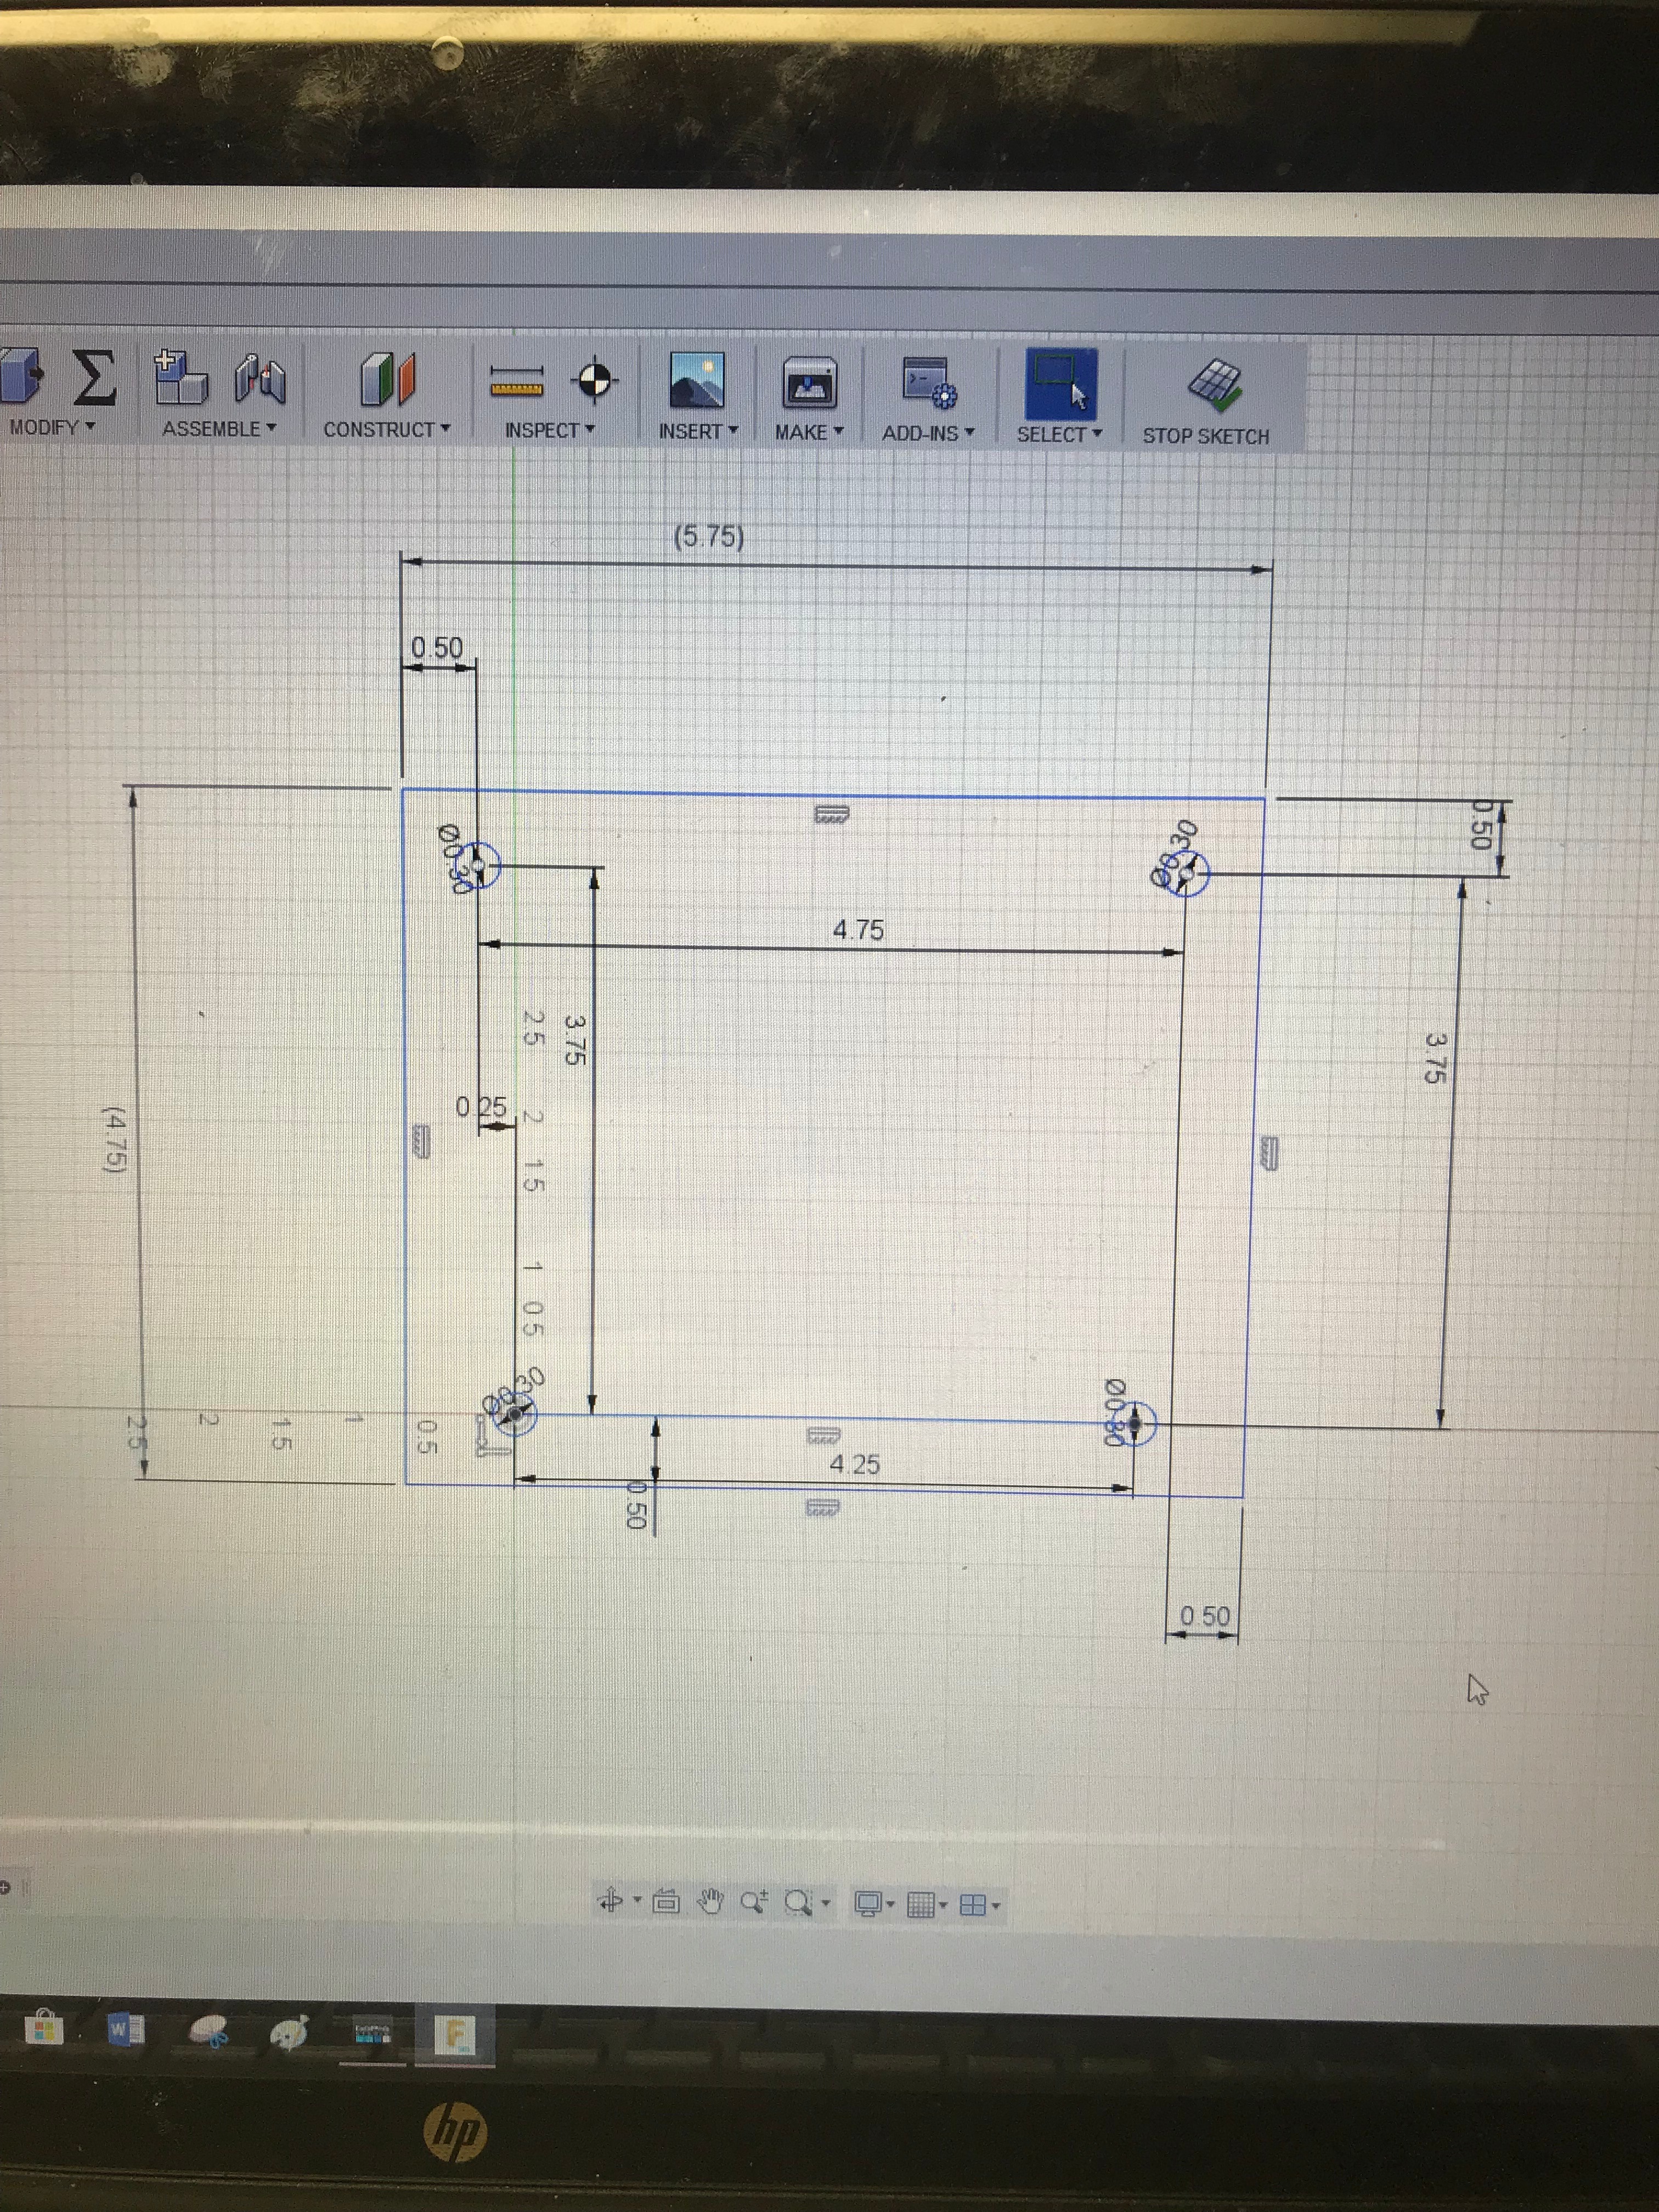1659x2212 pixels.
Task: Activate the Pan hand tool
Action: coord(710,1901)
